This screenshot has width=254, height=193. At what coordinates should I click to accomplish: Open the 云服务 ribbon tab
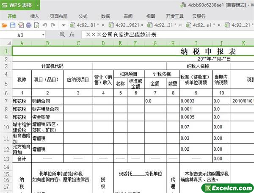199,16
